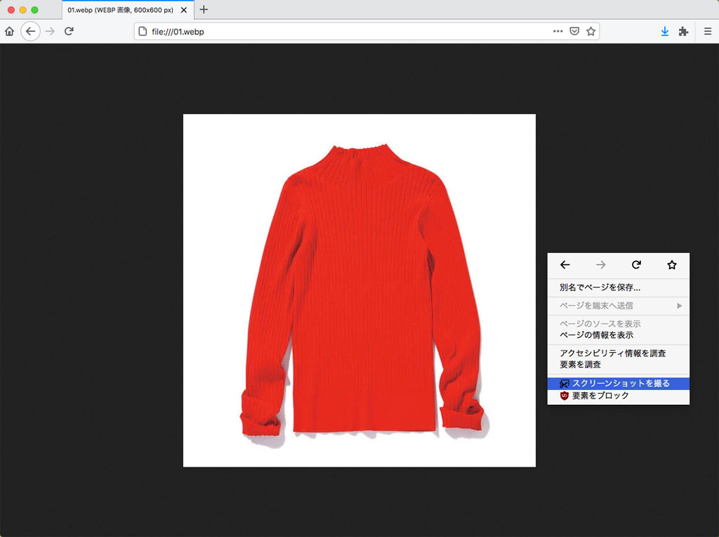Image resolution: width=719 pixels, height=537 pixels.
Task: Click Reload icon in the context menu
Action: [x=636, y=265]
